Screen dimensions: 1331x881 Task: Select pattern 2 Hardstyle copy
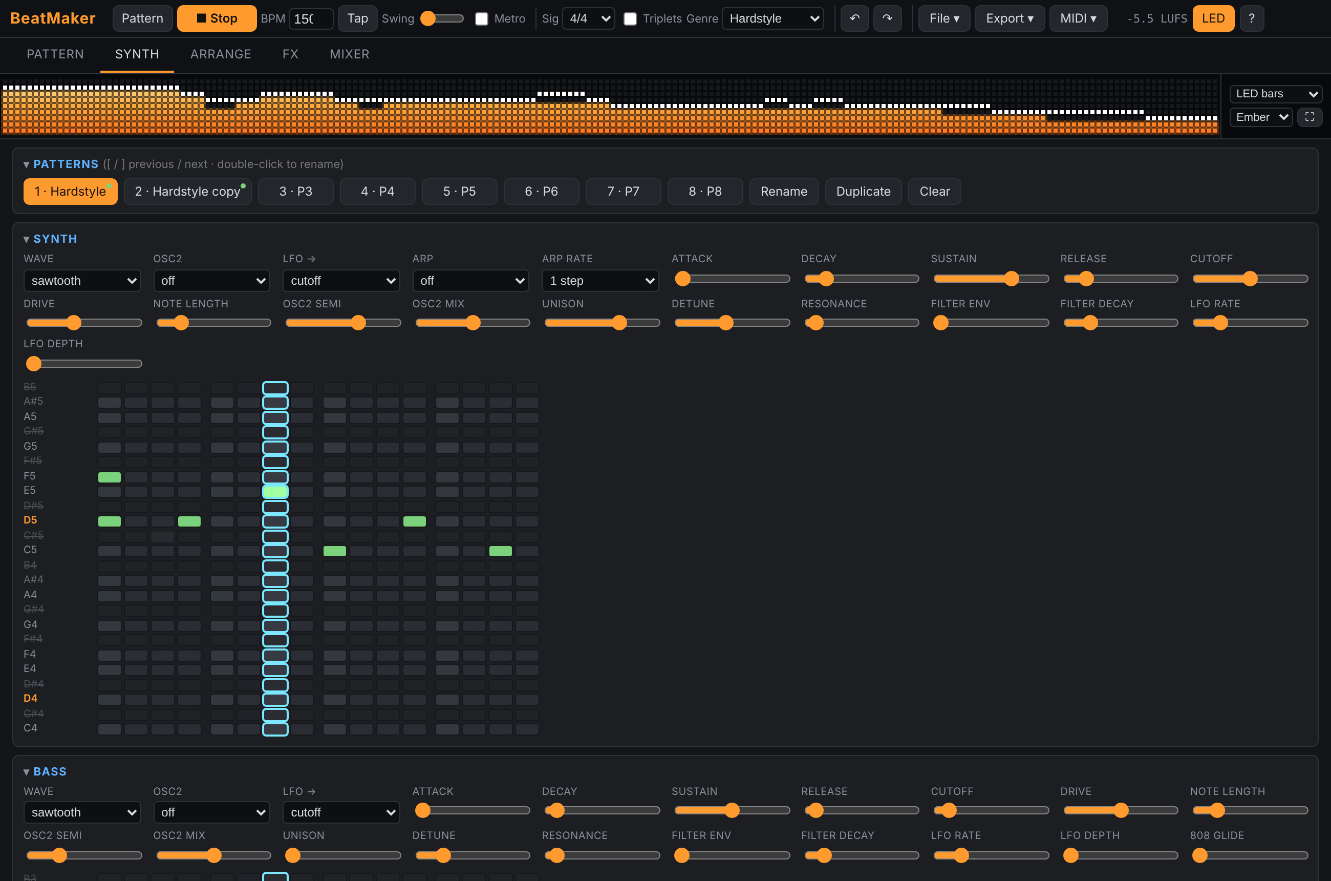(x=187, y=192)
